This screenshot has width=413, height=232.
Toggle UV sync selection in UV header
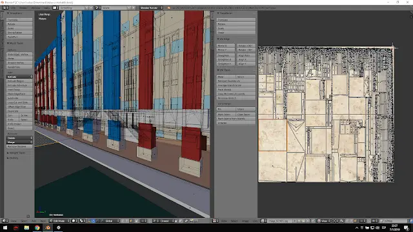342,221
